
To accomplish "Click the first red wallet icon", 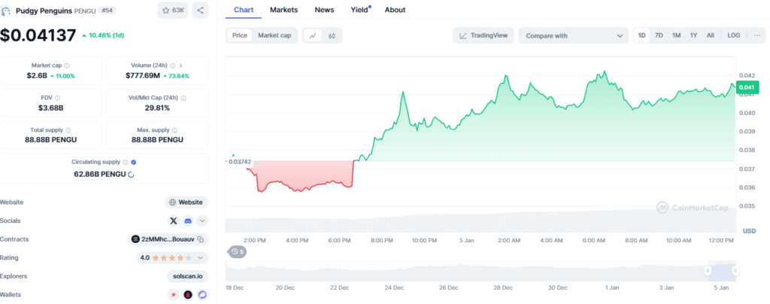I will point(174,295).
